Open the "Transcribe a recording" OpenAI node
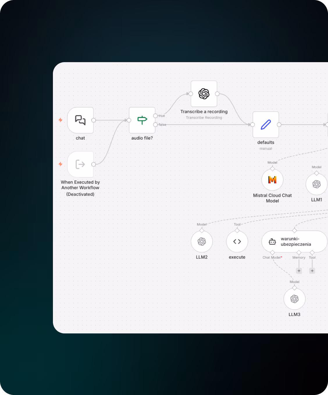 click(x=204, y=94)
